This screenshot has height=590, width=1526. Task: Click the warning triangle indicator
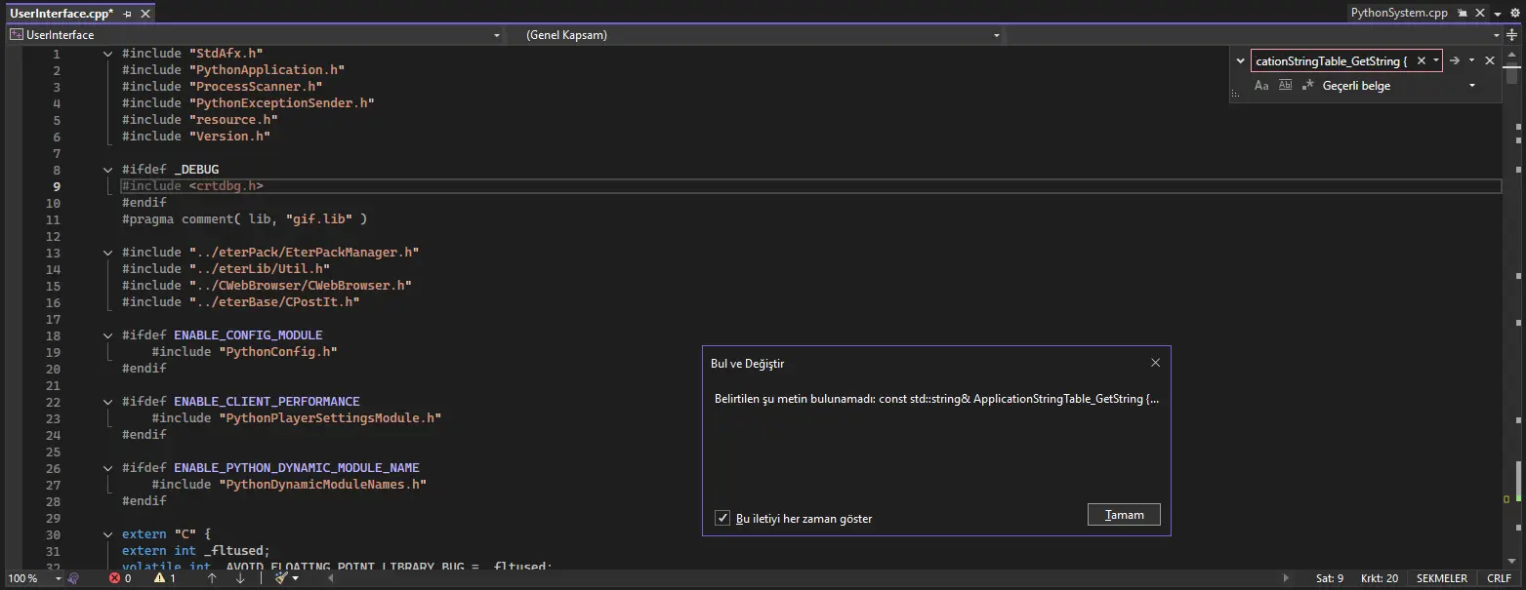pos(159,578)
